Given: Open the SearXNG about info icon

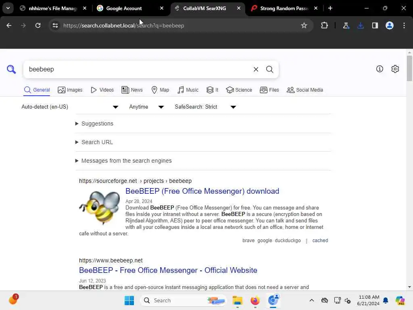Looking at the screenshot, I should point(380,69).
